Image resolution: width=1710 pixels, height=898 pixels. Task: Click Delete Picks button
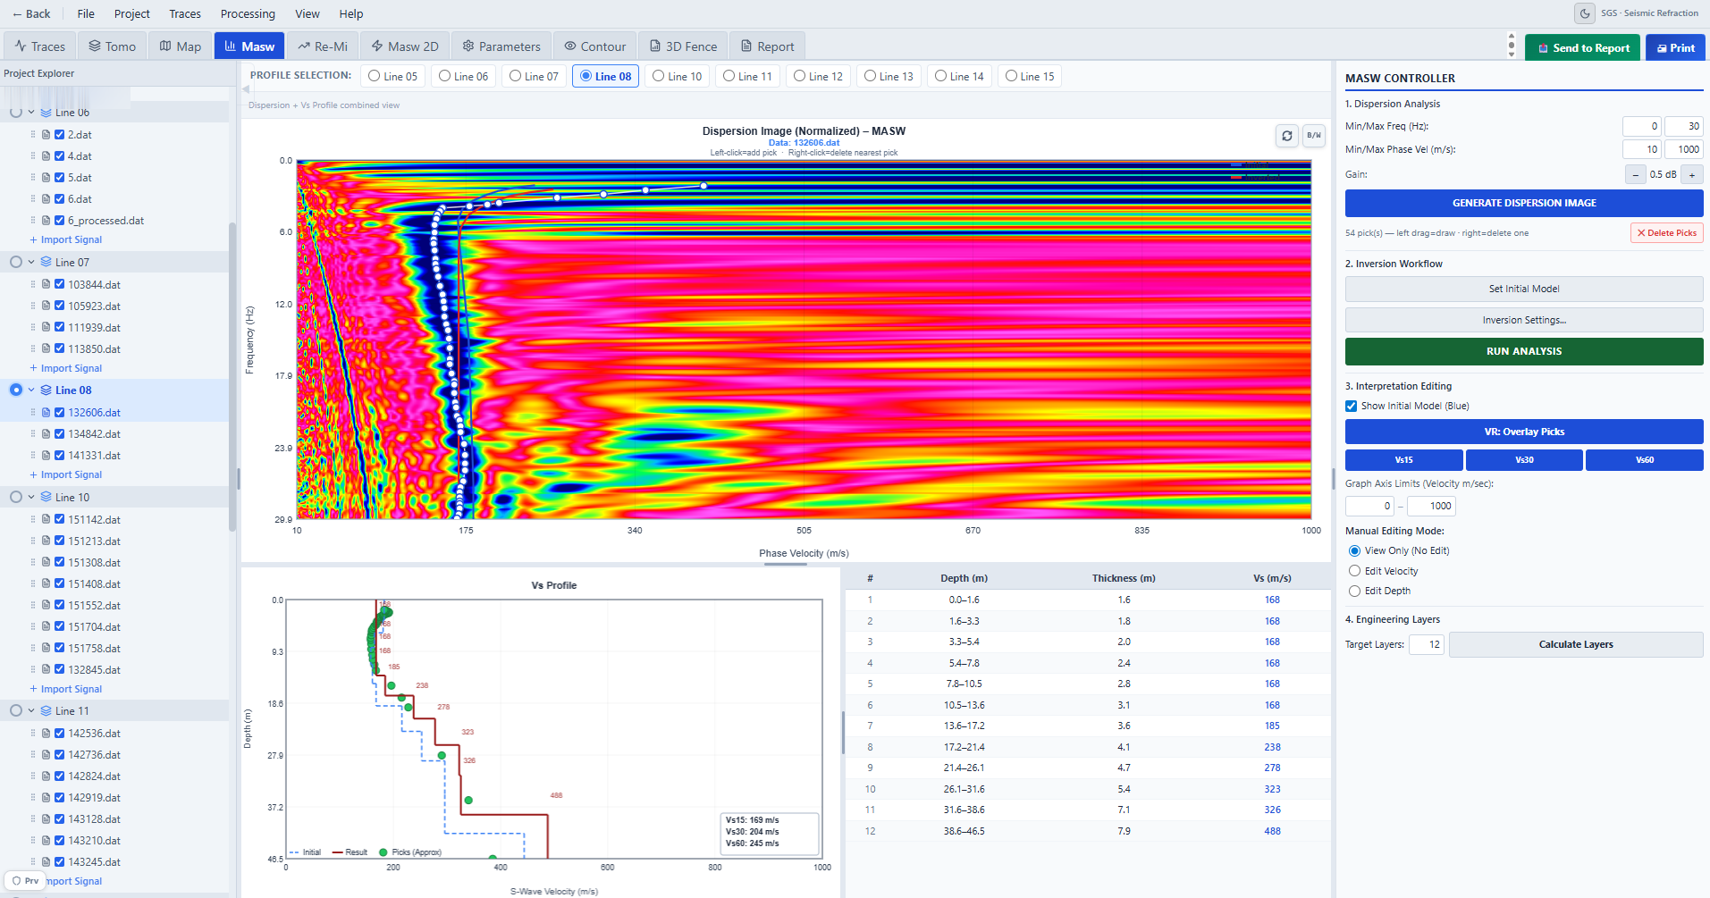1666,233
